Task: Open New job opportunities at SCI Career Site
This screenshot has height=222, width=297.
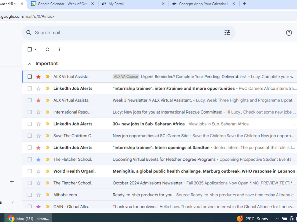Action: (159, 136)
